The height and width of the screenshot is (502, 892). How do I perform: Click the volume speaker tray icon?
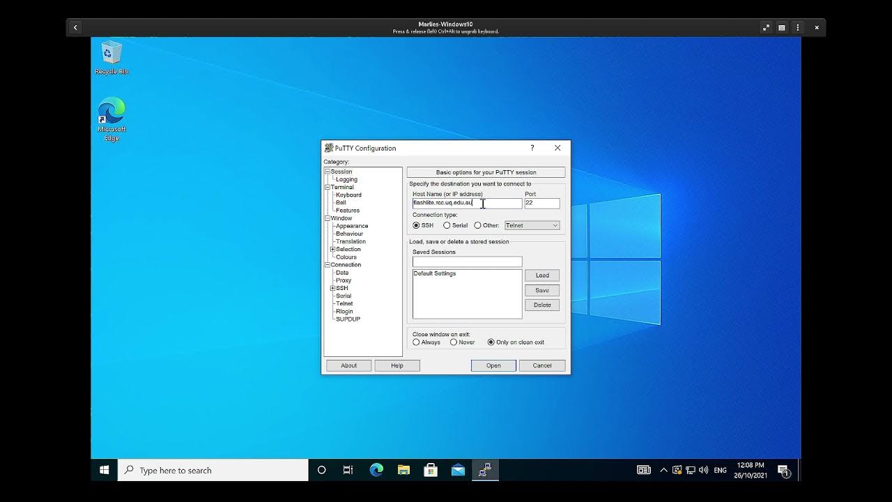(x=704, y=470)
